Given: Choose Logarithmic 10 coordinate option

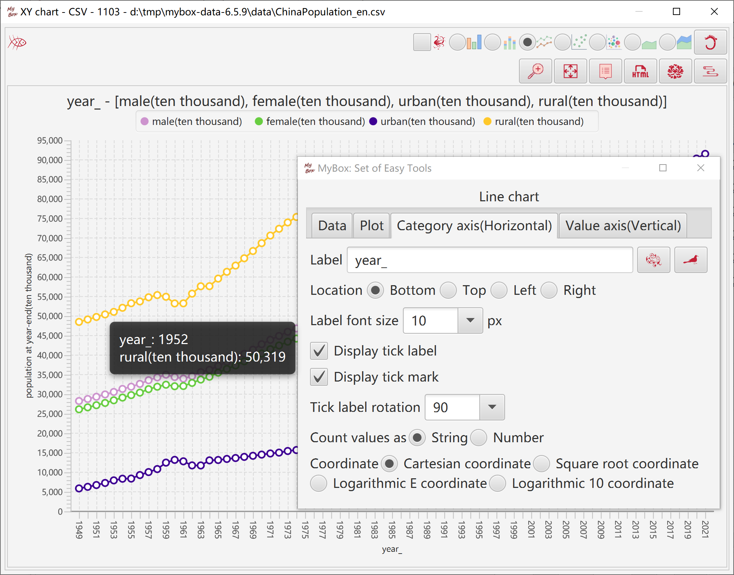Looking at the screenshot, I should pos(498,483).
